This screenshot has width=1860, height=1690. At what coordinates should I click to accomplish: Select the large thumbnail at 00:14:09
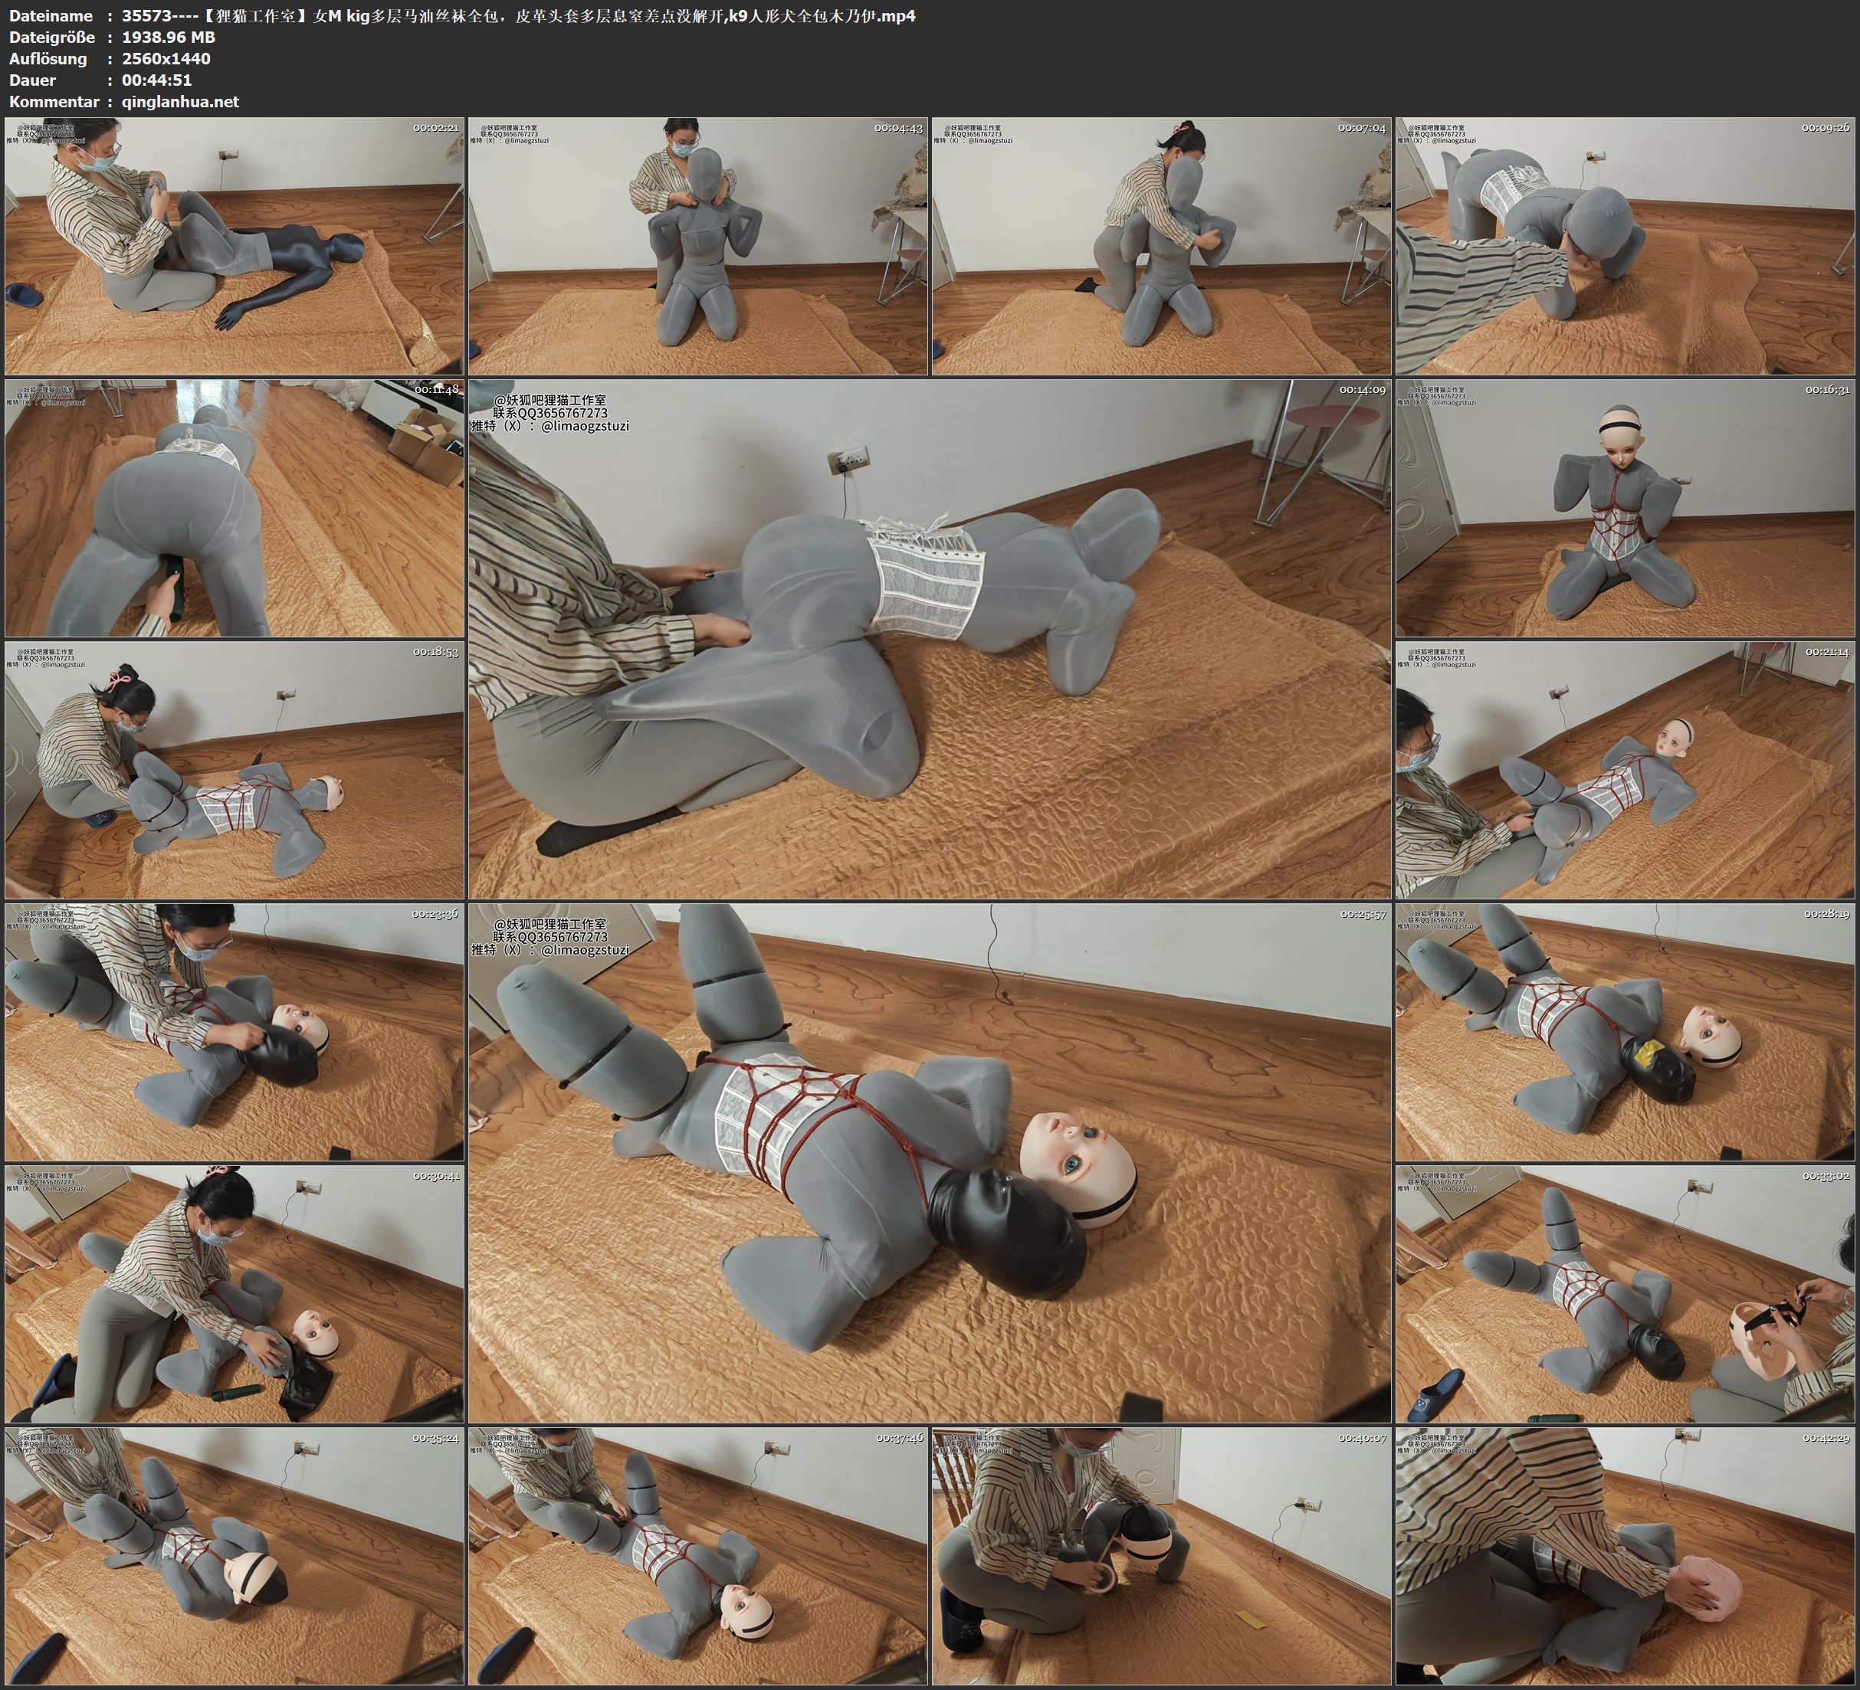coord(929,639)
